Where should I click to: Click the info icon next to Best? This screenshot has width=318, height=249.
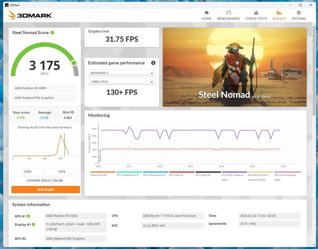pos(73,112)
